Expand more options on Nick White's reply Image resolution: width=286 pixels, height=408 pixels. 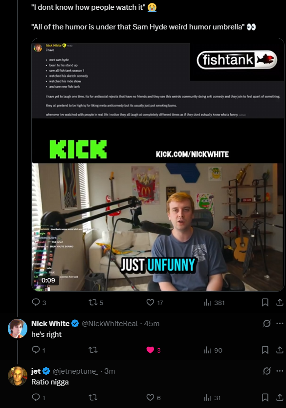[x=280, y=324]
